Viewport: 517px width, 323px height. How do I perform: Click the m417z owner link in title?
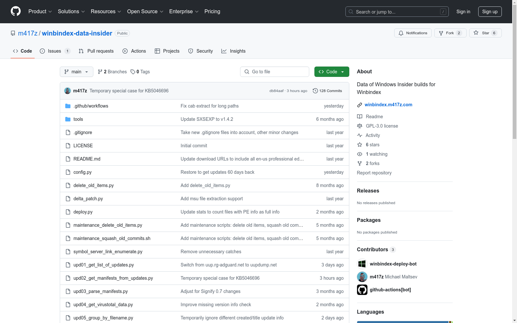28,33
